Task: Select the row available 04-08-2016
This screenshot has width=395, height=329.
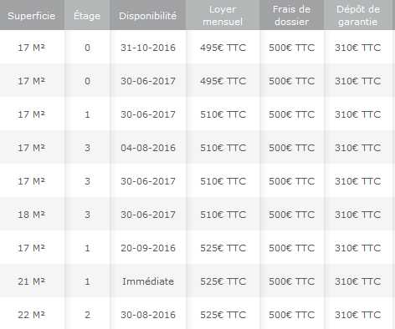Action: click(197, 148)
